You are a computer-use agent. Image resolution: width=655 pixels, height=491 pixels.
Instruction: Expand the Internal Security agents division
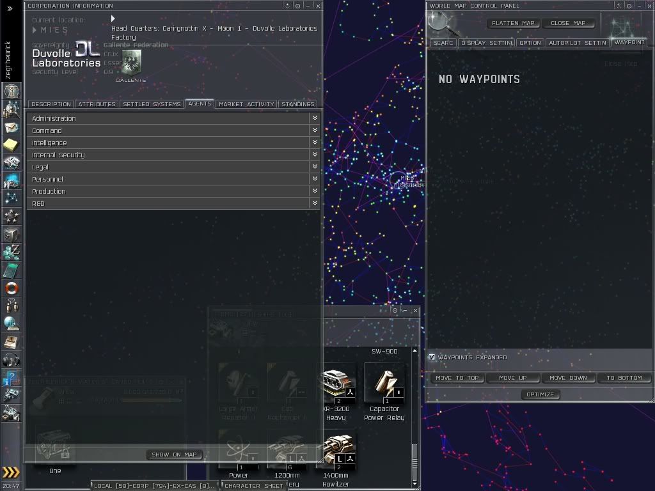[173, 155]
